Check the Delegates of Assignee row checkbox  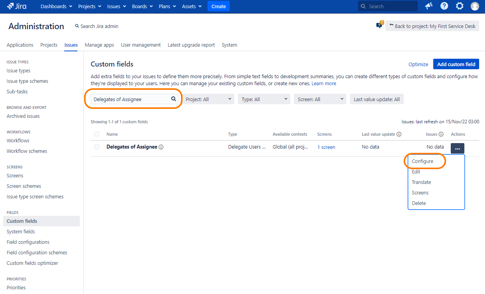97,147
